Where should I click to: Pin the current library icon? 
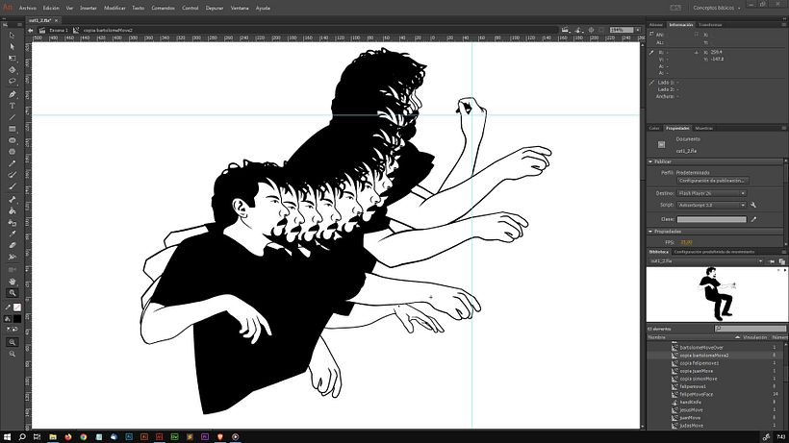[773, 261]
